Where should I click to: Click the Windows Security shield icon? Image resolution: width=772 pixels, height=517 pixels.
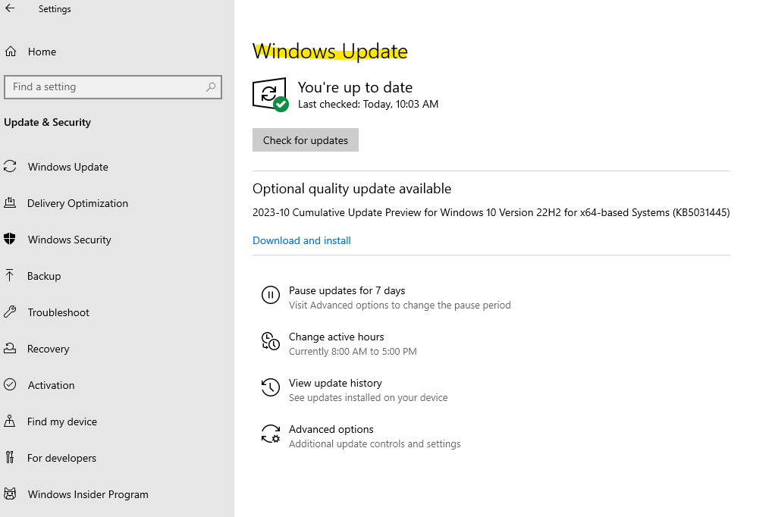(x=10, y=239)
